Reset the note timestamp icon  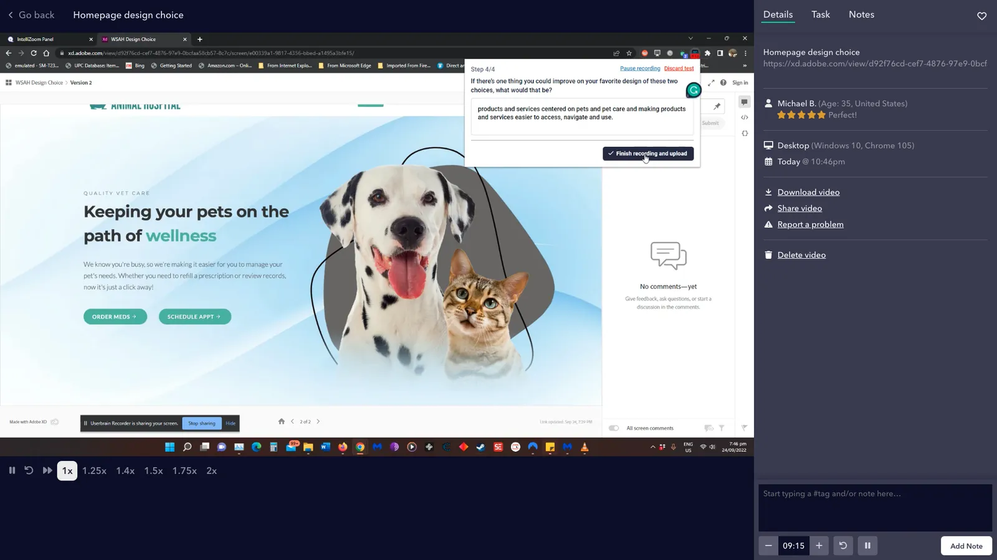(843, 546)
